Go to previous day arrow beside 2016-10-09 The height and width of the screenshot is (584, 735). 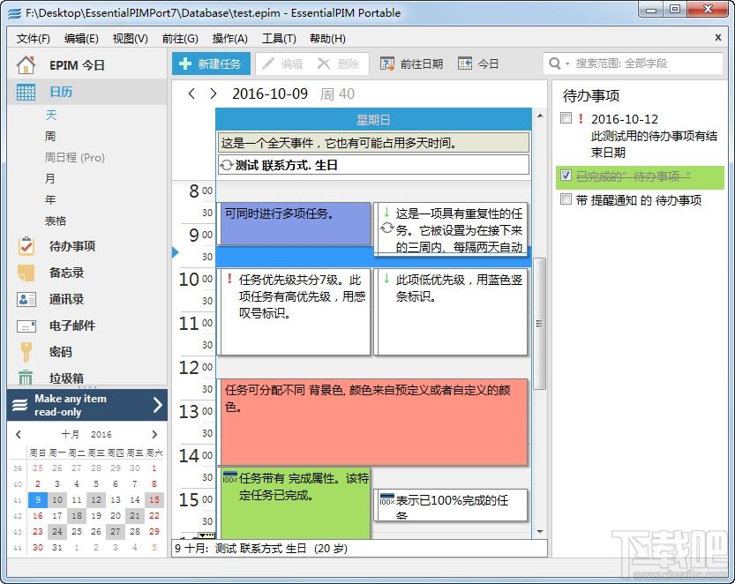[191, 94]
